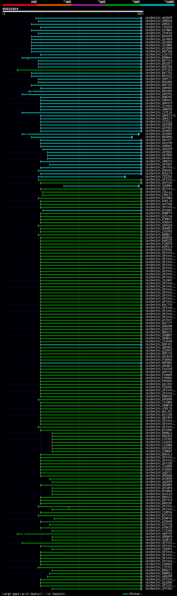Click the cyan ~100% identity legend segment
The height and width of the screenshot is (596, 177).
[157, 5]
